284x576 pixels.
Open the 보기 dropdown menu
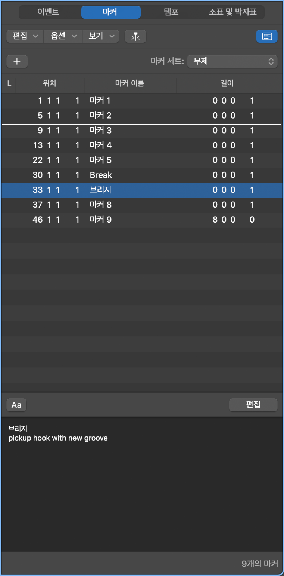tap(100, 36)
